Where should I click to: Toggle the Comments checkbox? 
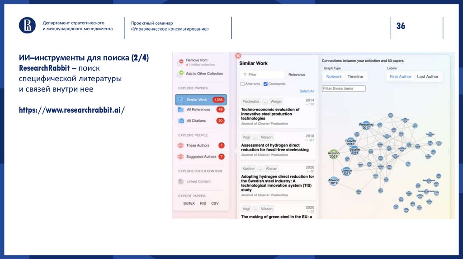[265, 84]
